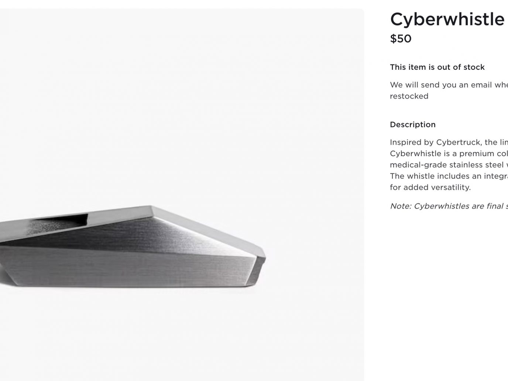The width and height of the screenshot is (508, 381).
Task: Click the 'This item is out of stock' notice
Action: tap(437, 67)
